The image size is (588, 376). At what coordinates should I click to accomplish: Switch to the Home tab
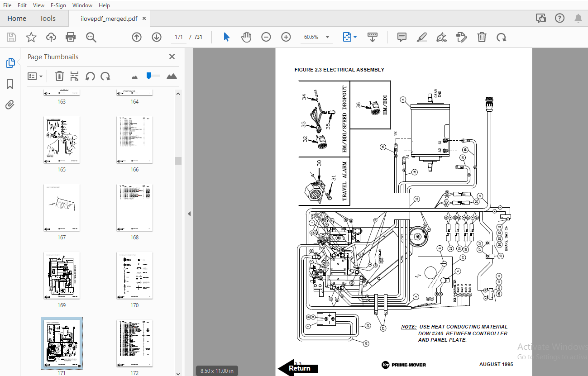[17, 19]
